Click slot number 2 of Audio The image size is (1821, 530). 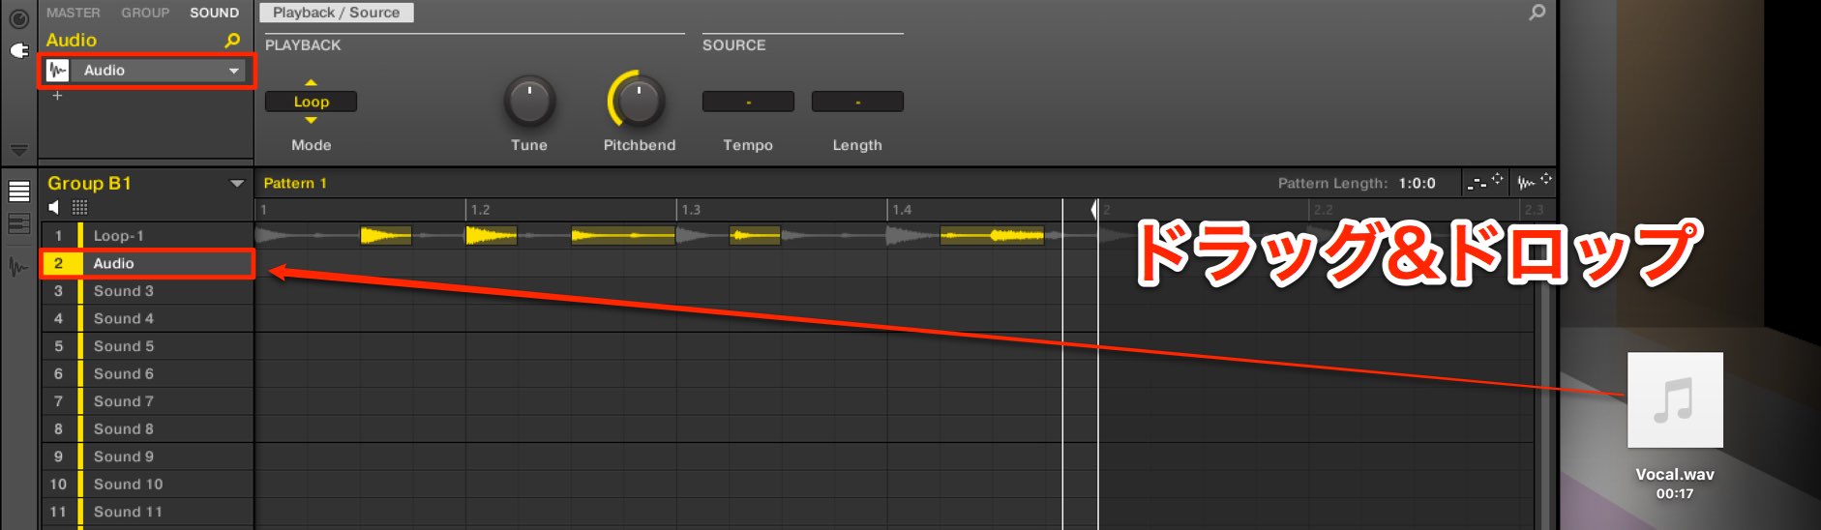[59, 263]
